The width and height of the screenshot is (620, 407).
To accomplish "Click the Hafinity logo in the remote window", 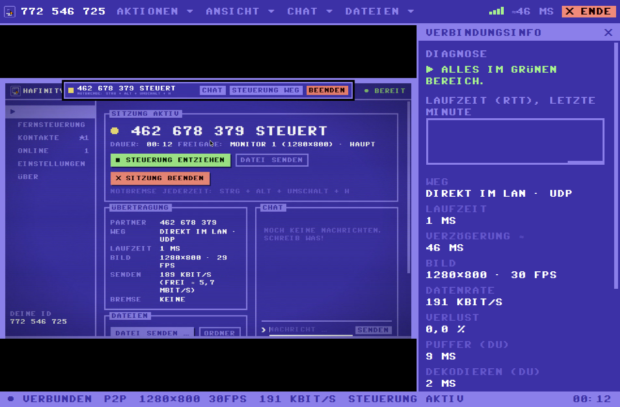I will [15, 91].
